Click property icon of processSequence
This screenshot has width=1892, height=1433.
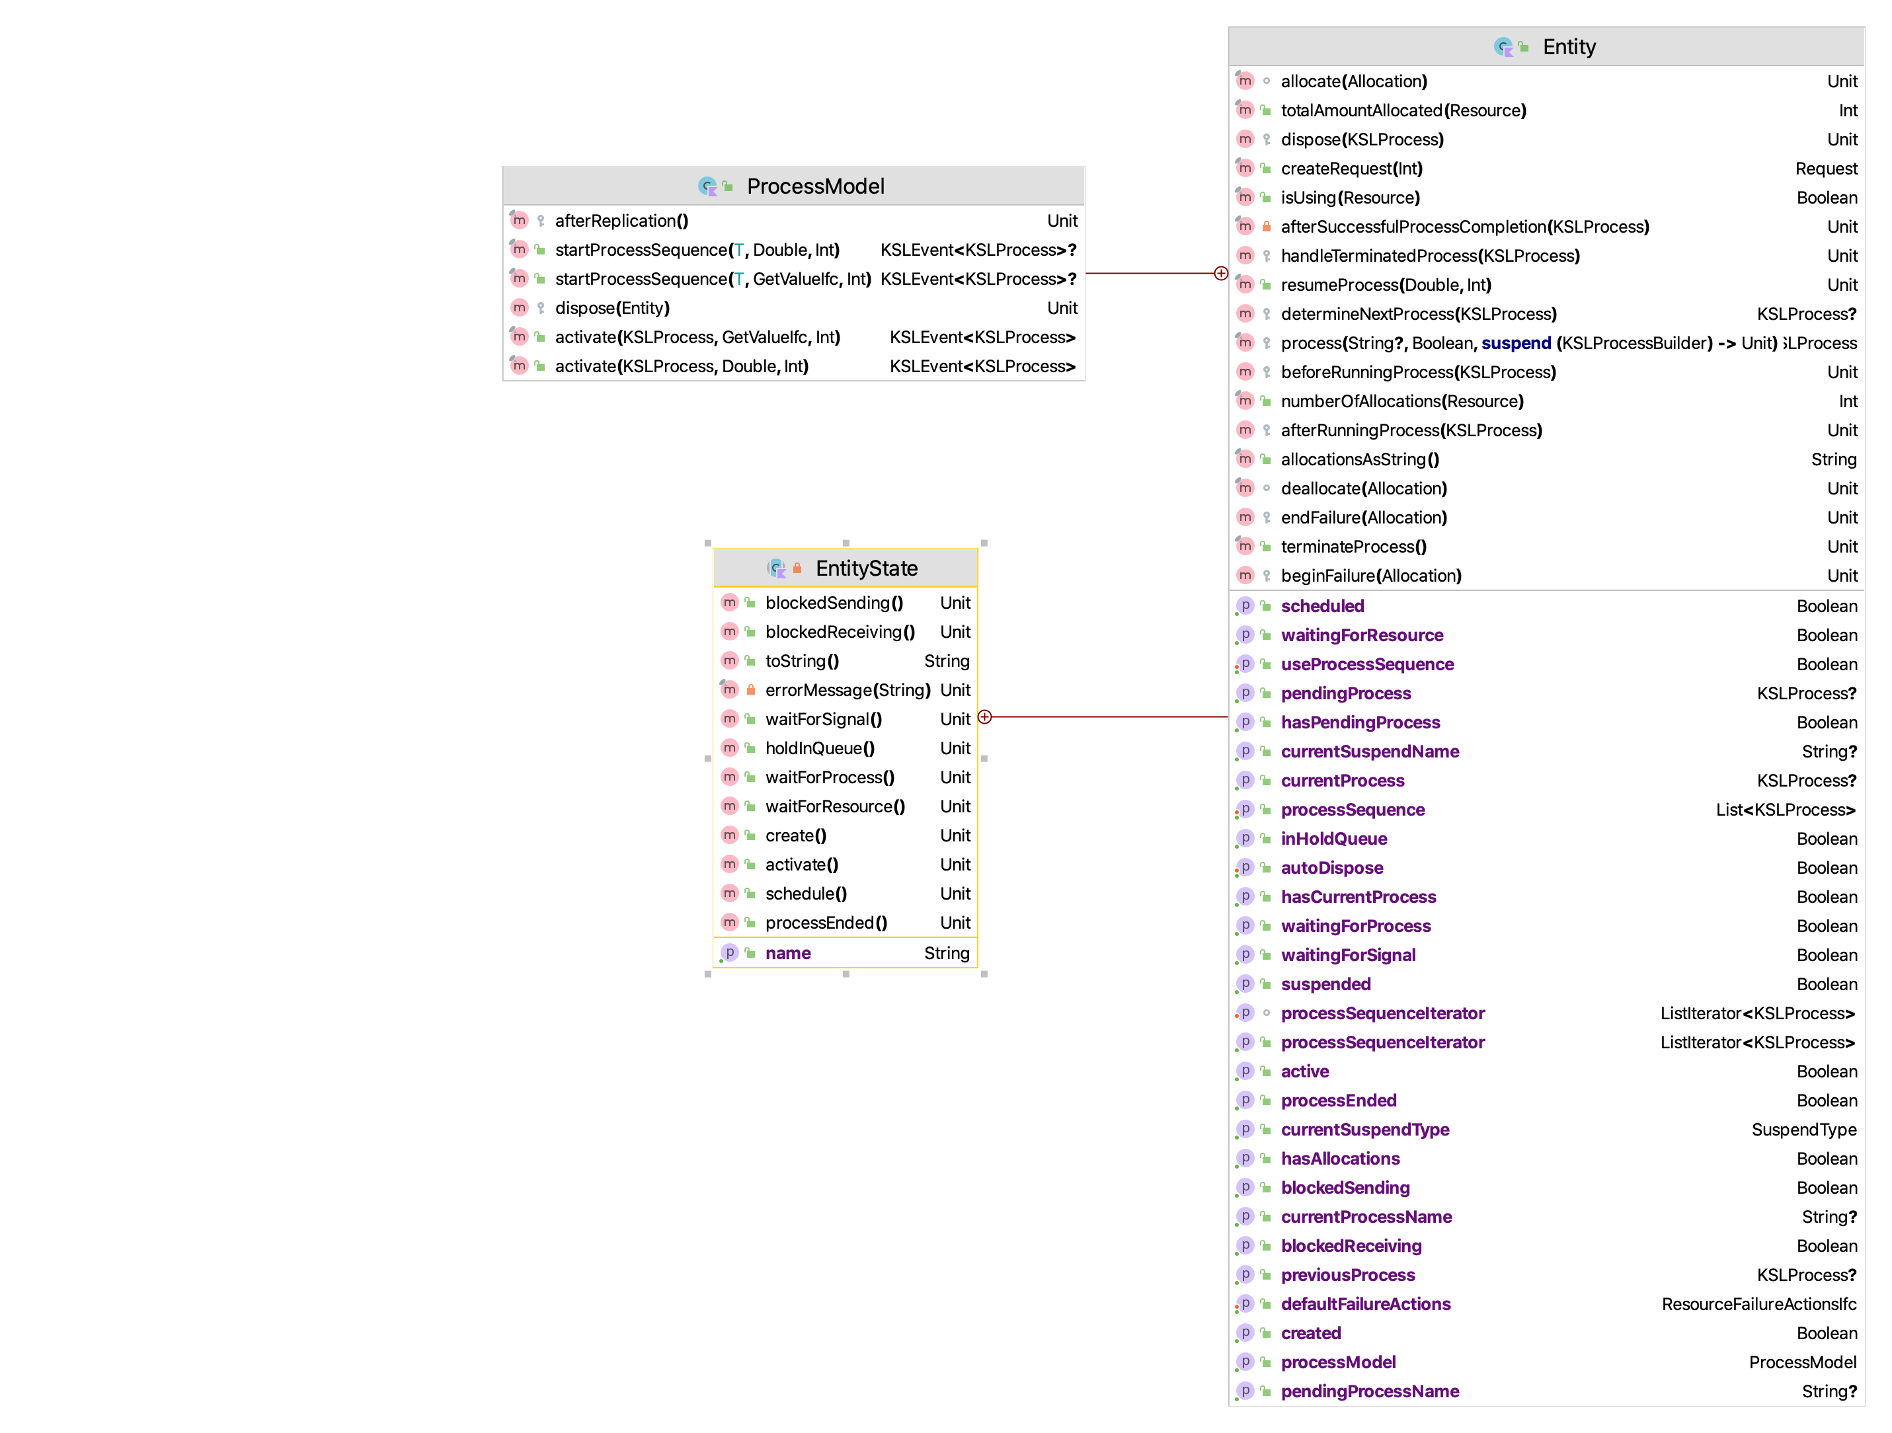1245,810
